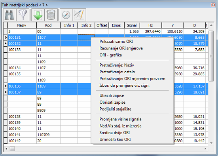Click Naziv cell 100142
The height and width of the screenshot is (156, 218).
[22, 141]
